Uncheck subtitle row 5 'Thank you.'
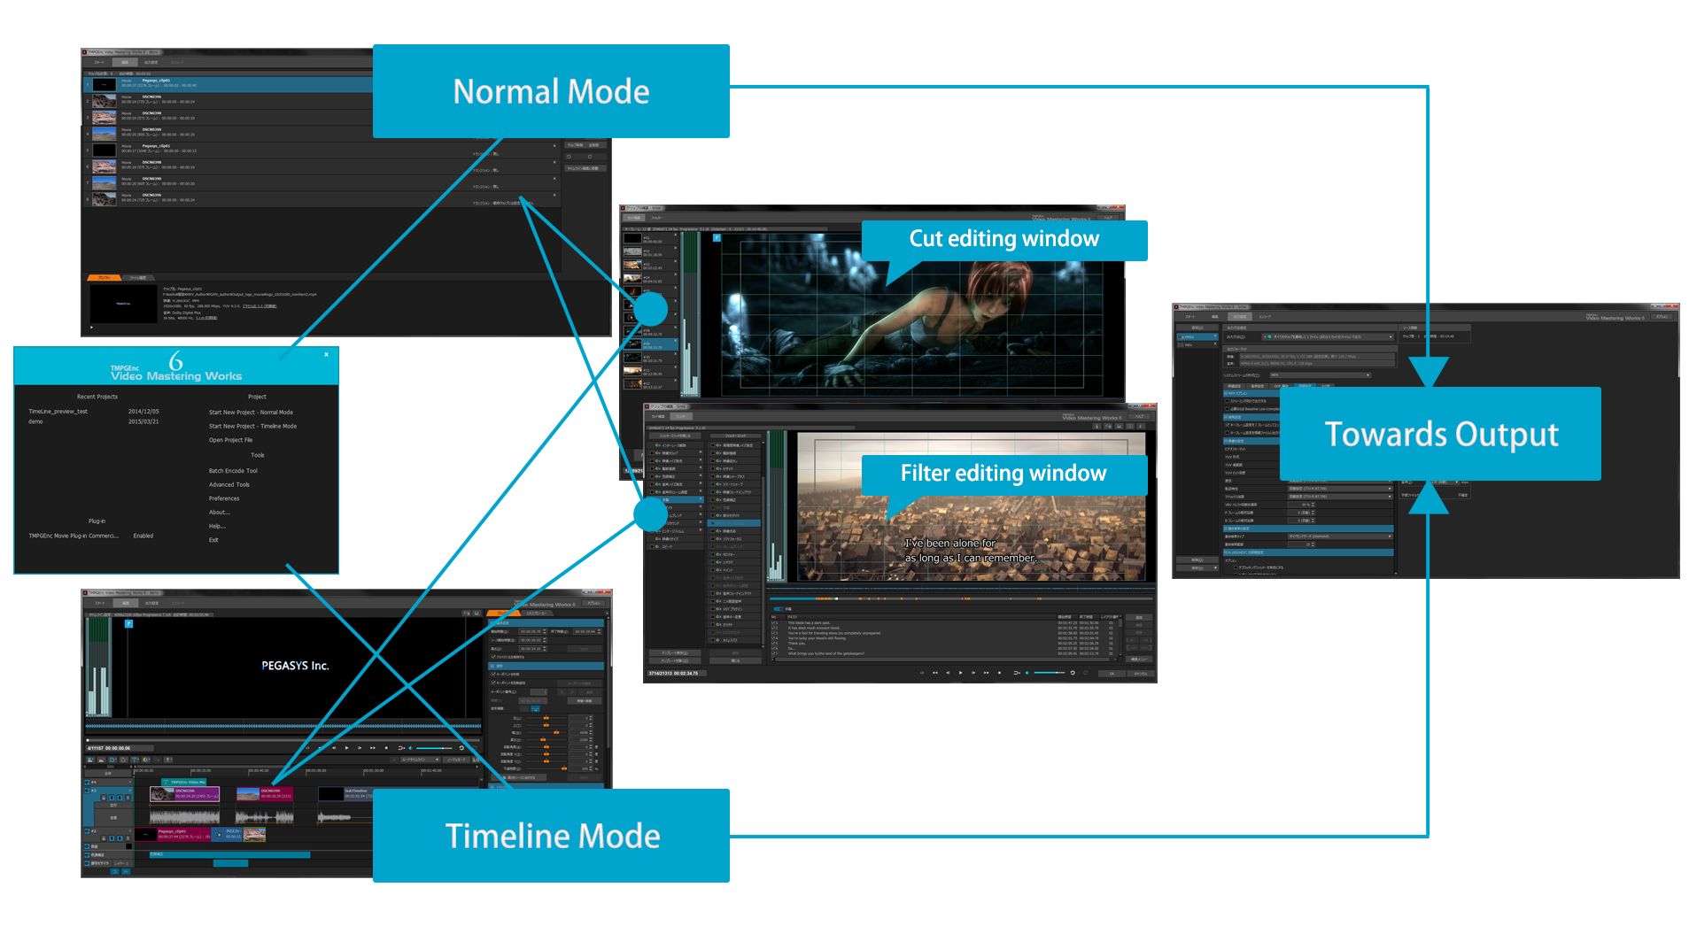The image size is (1697, 926). [x=773, y=644]
